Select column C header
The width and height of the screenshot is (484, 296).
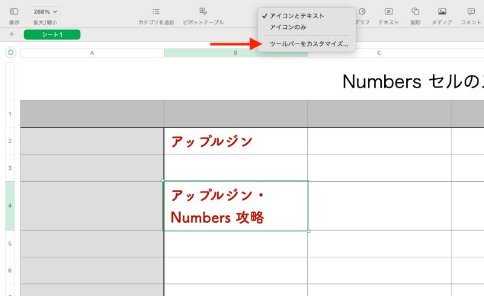(379, 53)
